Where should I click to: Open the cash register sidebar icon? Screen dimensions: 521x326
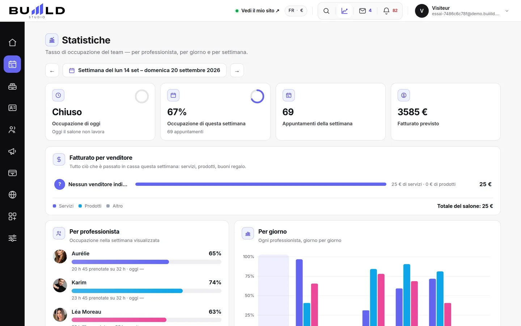(x=12, y=86)
